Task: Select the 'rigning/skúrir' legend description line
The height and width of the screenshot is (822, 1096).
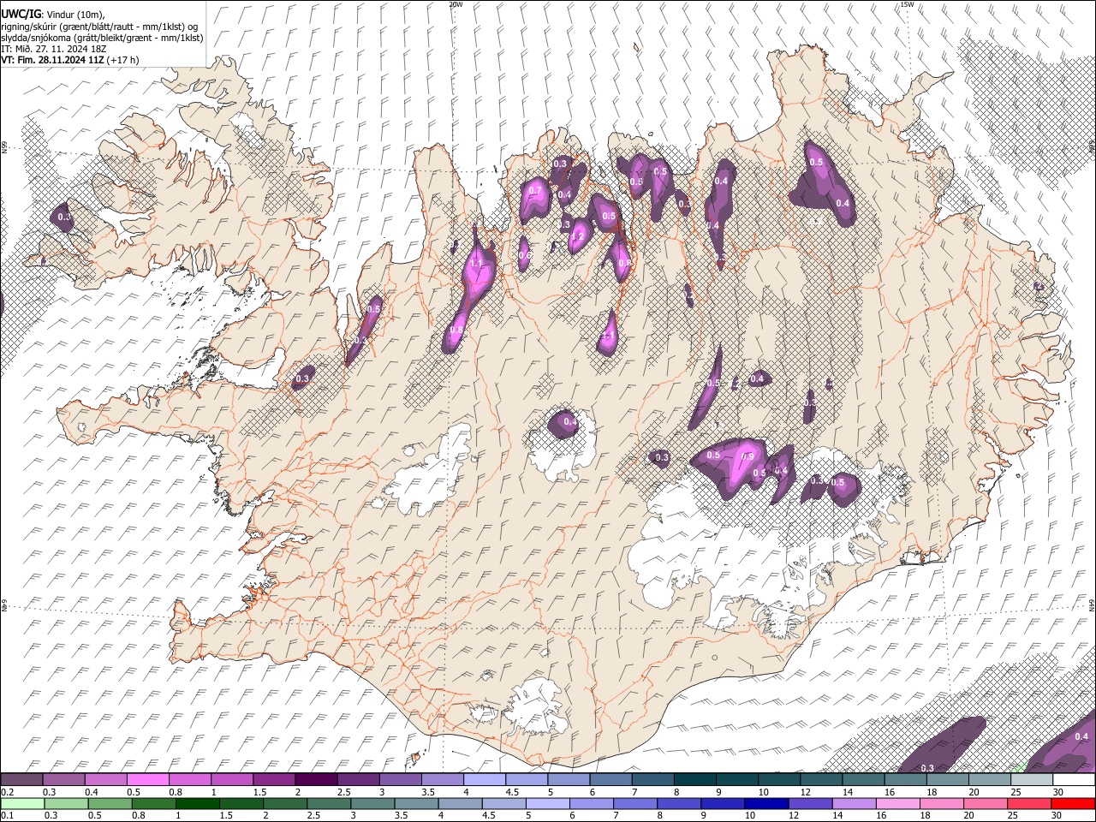Action: (x=100, y=27)
